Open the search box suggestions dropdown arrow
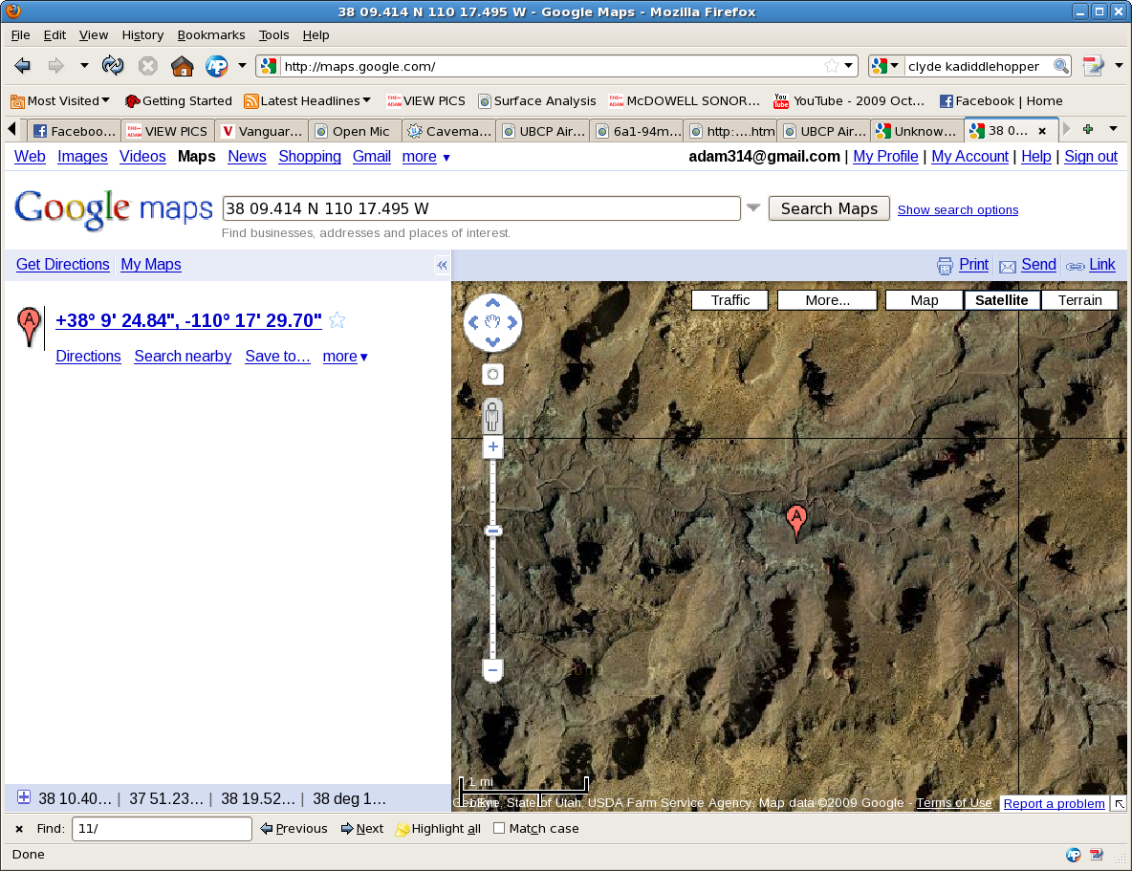The height and width of the screenshot is (871, 1132). (x=753, y=208)
